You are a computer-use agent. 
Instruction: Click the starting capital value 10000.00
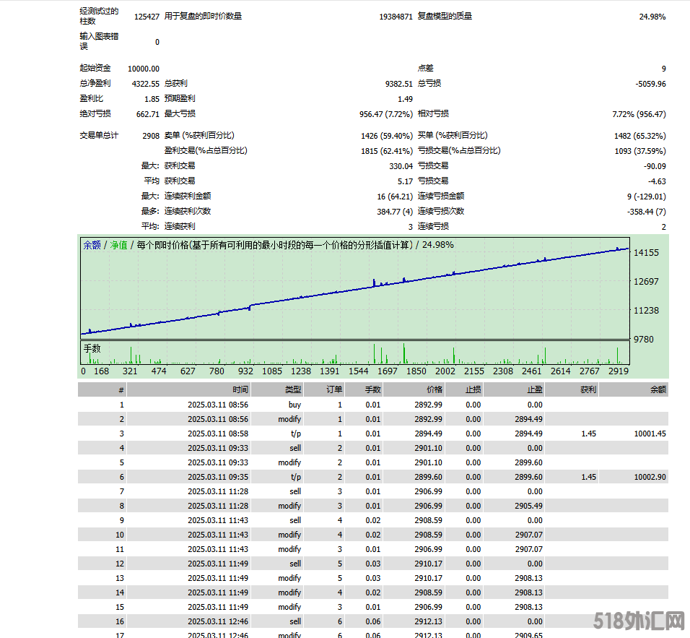(x=143, y=69)
